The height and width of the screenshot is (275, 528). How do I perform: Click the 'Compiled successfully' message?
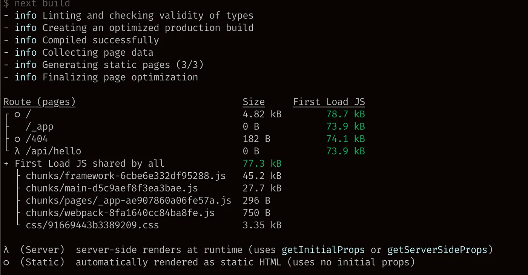coord(100,40)
